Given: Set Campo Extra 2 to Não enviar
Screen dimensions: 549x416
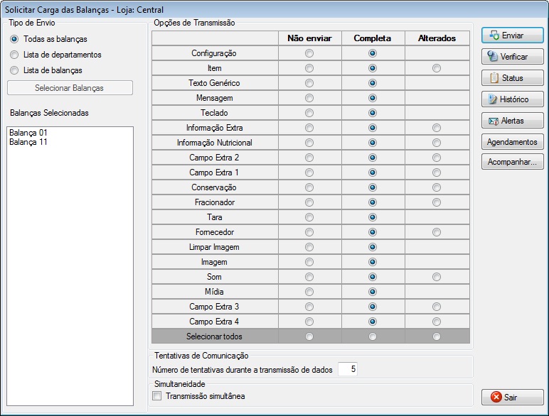Looking at the screenshot, I should tap(309, 158).
